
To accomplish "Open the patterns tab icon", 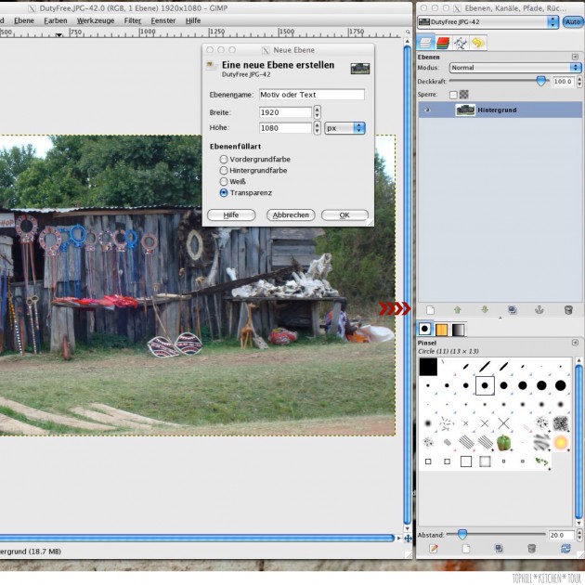I will coord(441,330).
